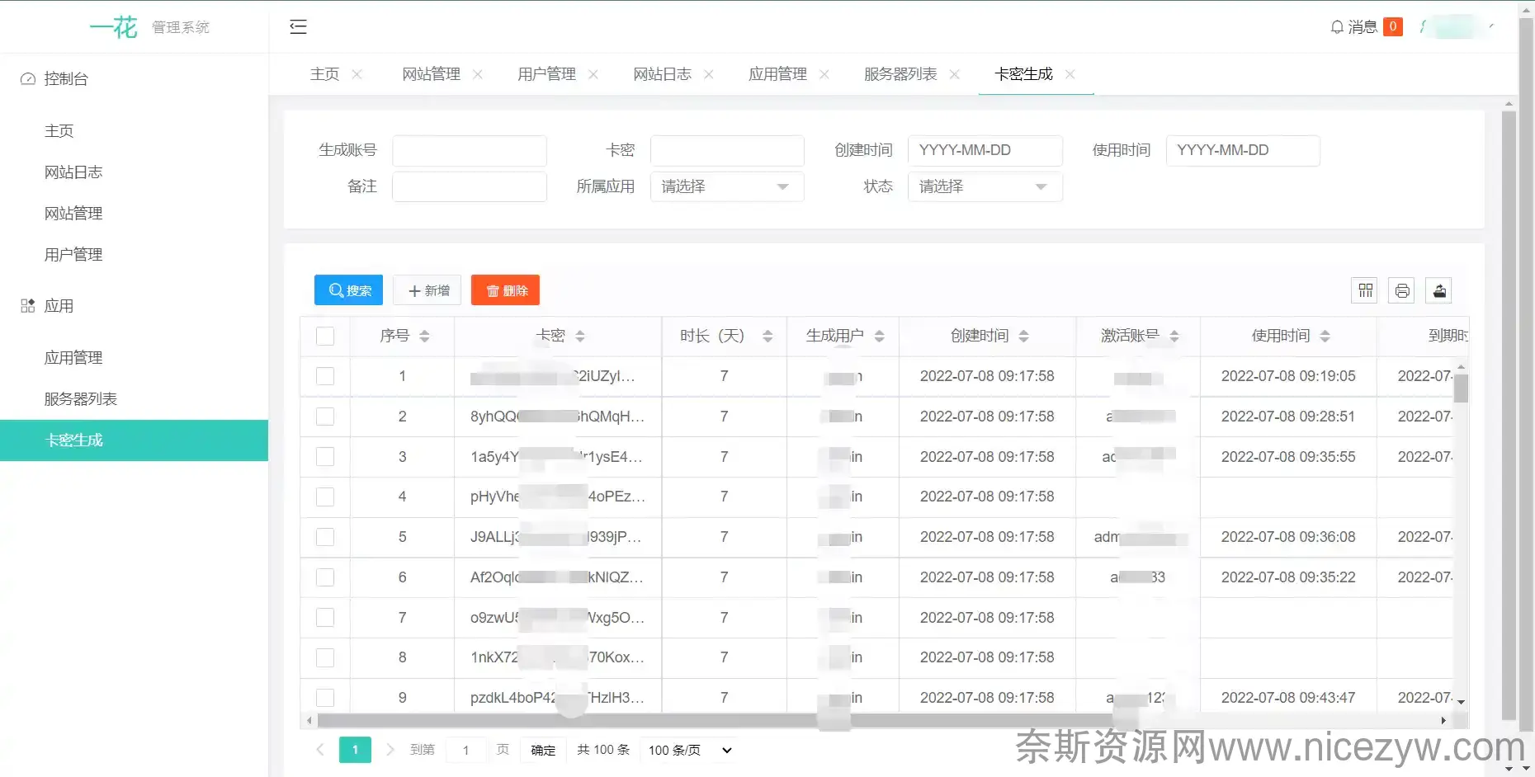Open the user account menu top right

pyautogui.click(x=1458, y=27)
